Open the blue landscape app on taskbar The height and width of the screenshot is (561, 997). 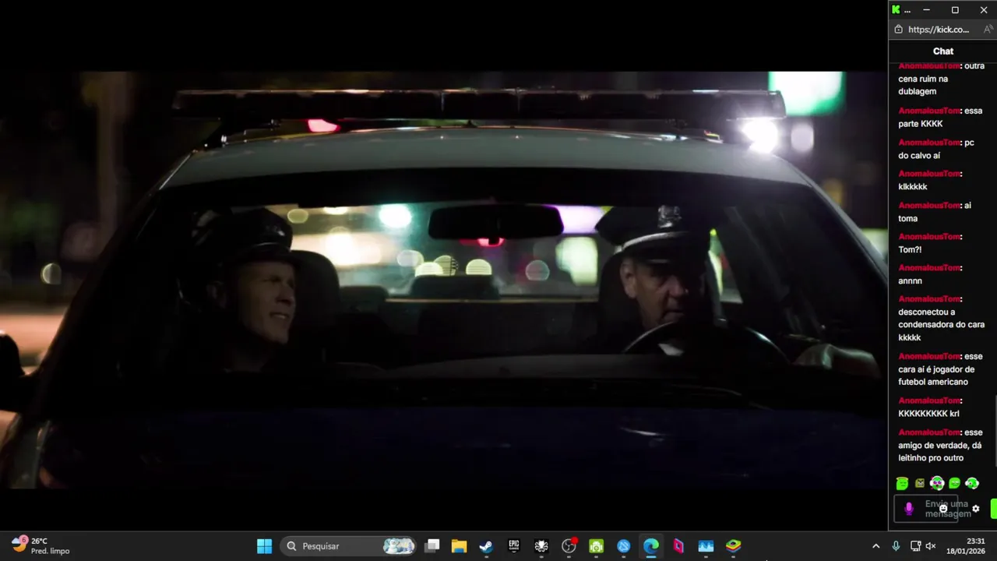tap(706, 546)
